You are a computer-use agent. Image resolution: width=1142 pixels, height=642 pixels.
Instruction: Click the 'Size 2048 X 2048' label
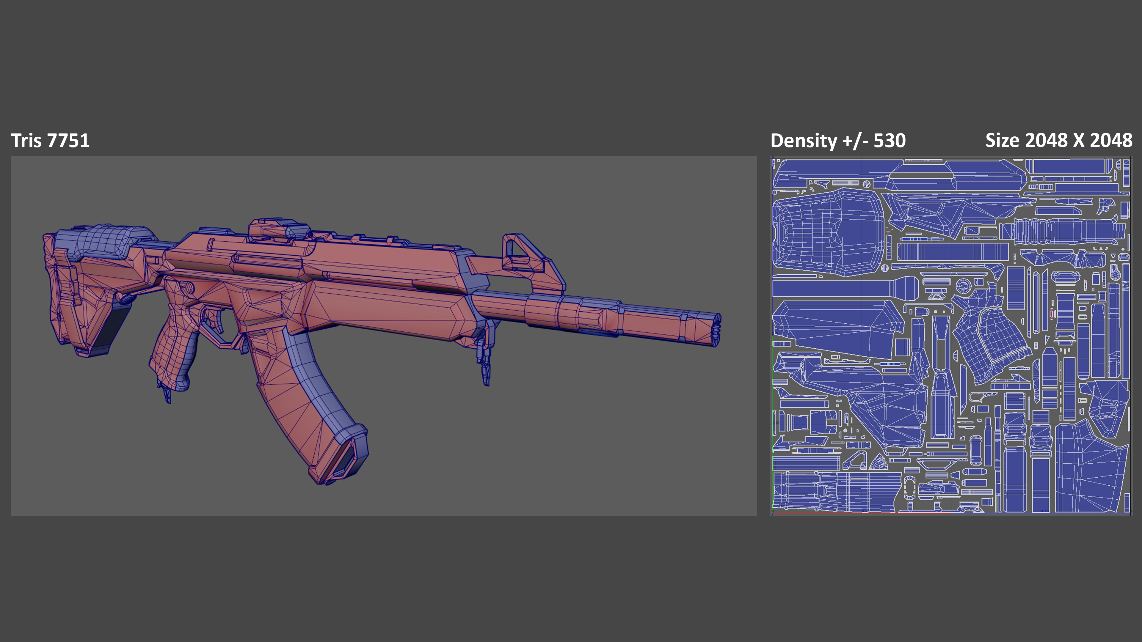1058,141
